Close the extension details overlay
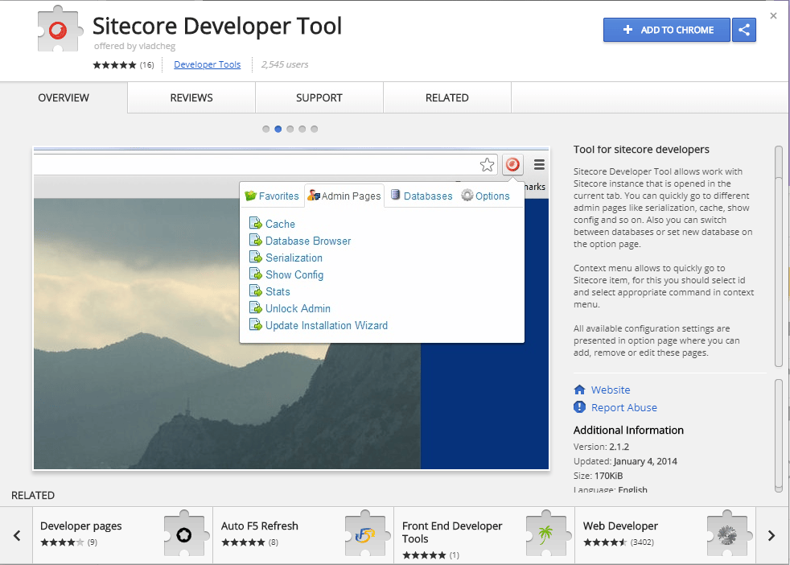Image resolution: width=790 pixels, height=565 pixels. [773, 15]
